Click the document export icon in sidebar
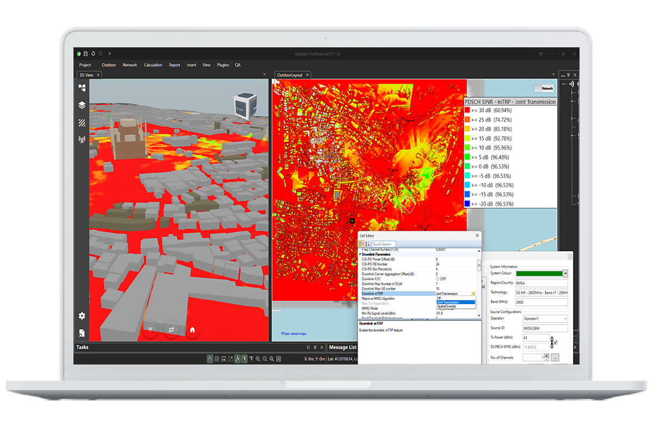The height and width of the screenshot is (426, 653). pos(82,332)
